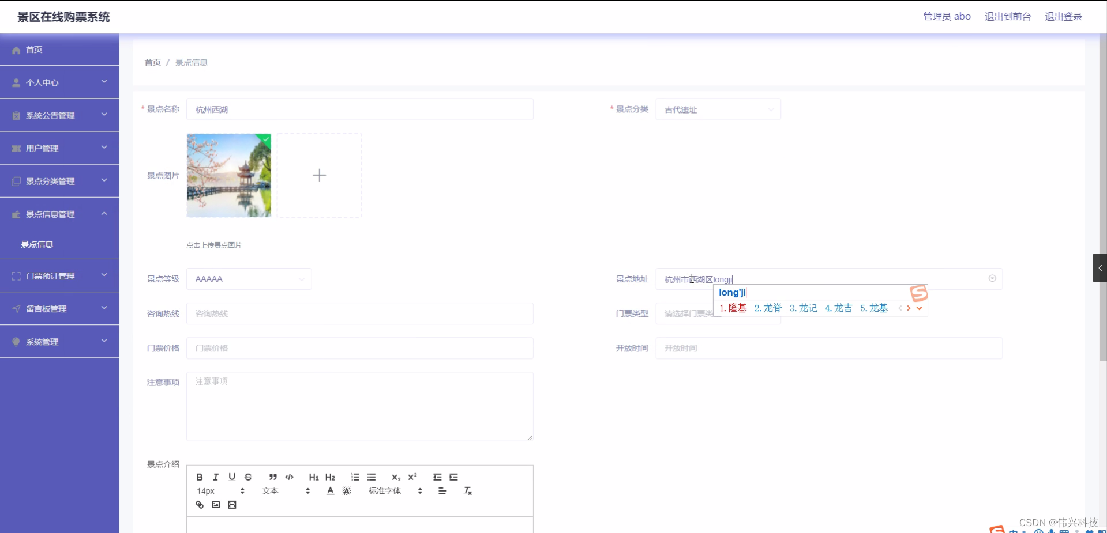
Task: Insert an image in the 景点介绍 editor
Action: pyautogui.click(x=216, y=505)
